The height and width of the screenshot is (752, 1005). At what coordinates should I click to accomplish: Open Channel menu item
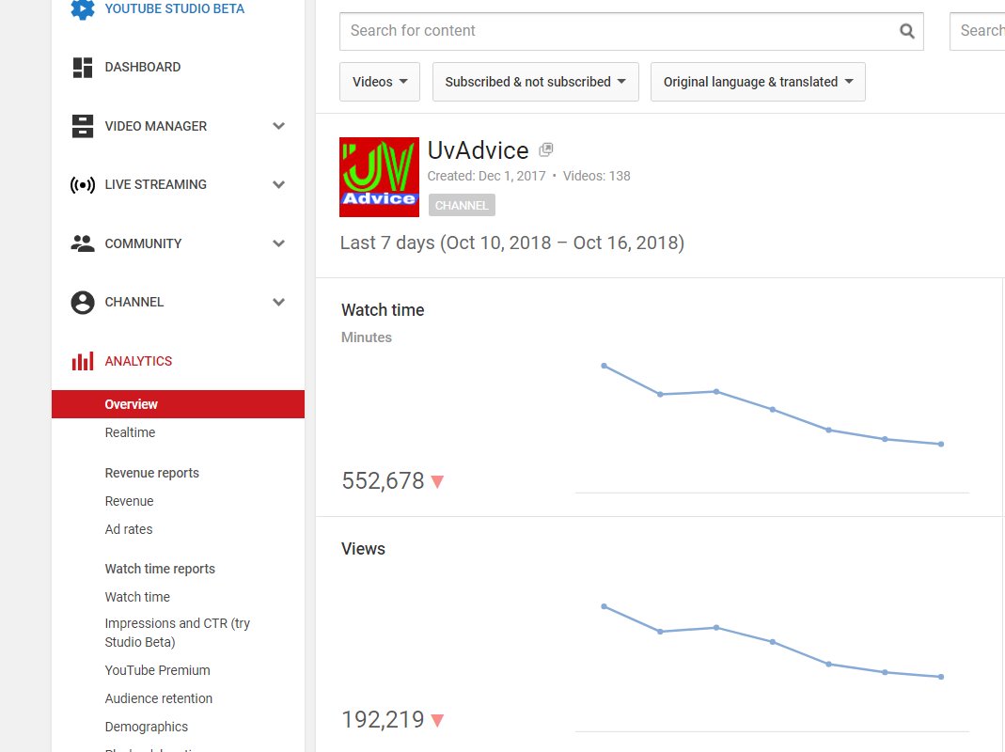[133, 302]
